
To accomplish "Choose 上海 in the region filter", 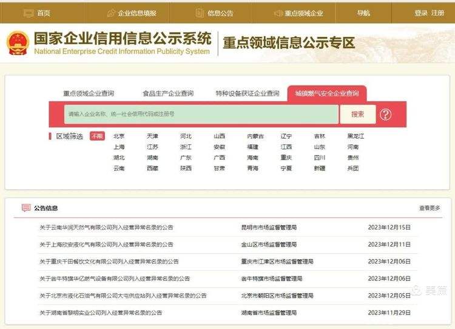I will [119, 147].
